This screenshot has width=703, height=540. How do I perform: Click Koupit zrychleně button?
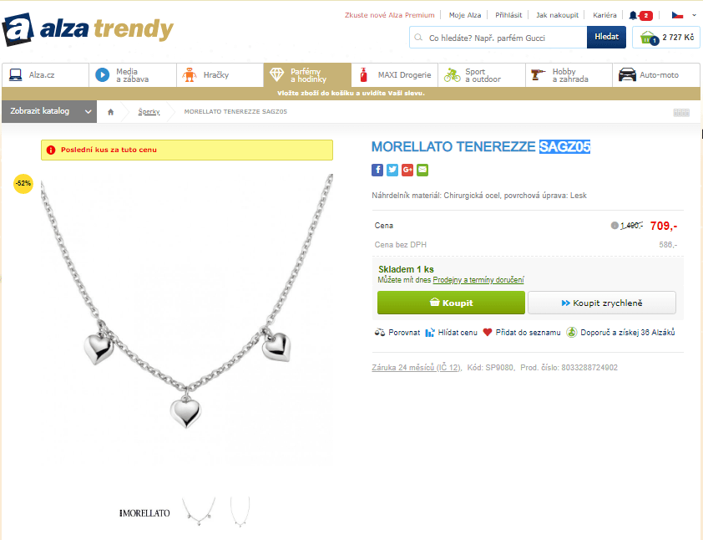[602, 303]
